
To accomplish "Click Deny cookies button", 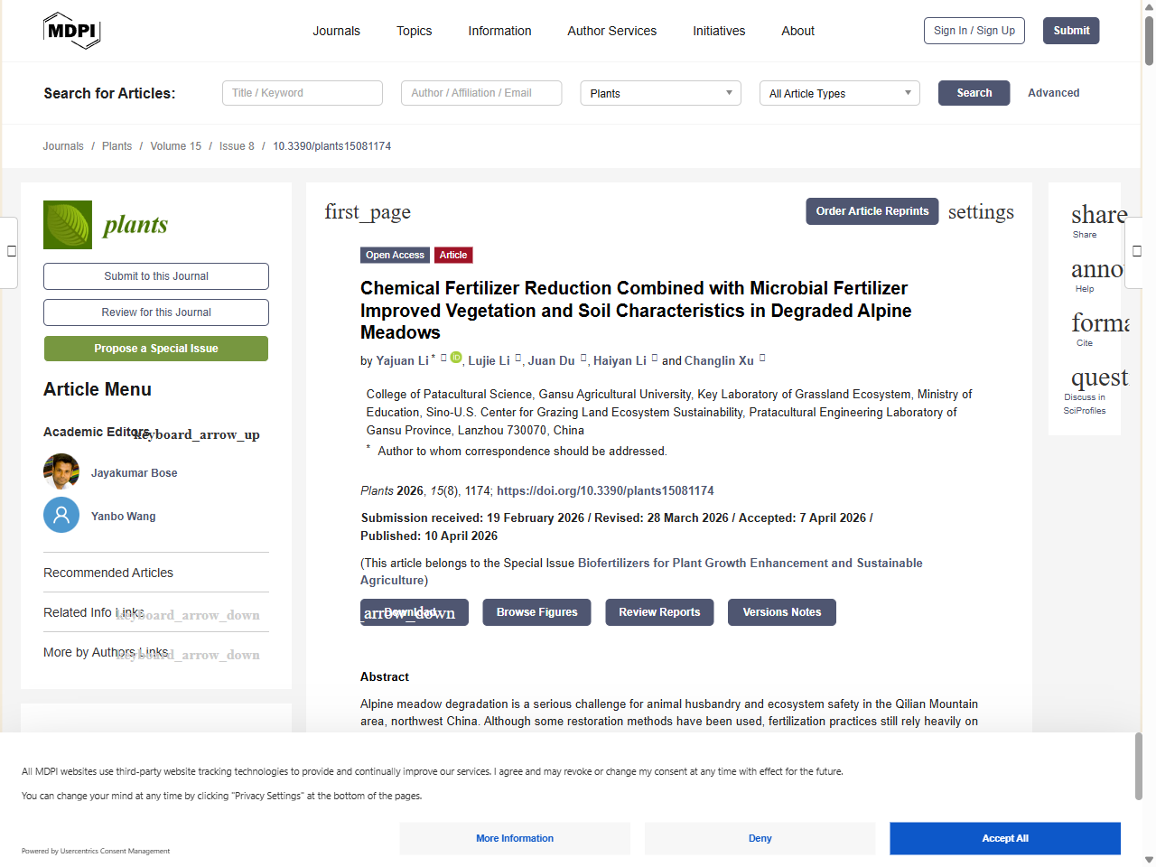I will pyautogui.click(x=760, y=838).
